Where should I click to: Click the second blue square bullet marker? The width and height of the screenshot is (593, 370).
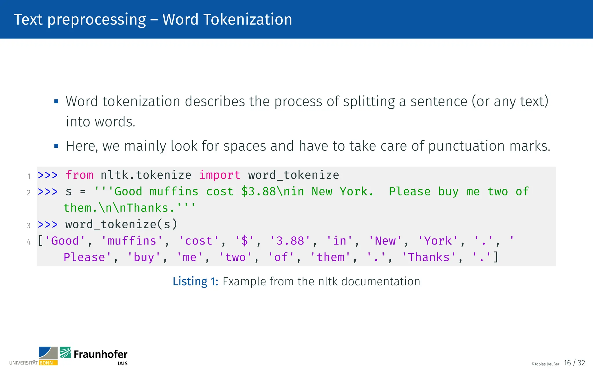tap(56, 146)
